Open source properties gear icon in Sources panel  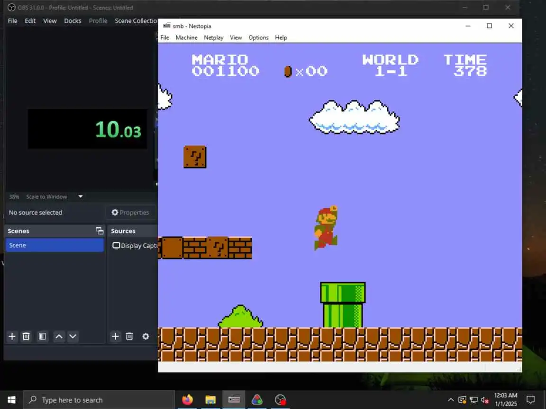coord(146,336)
